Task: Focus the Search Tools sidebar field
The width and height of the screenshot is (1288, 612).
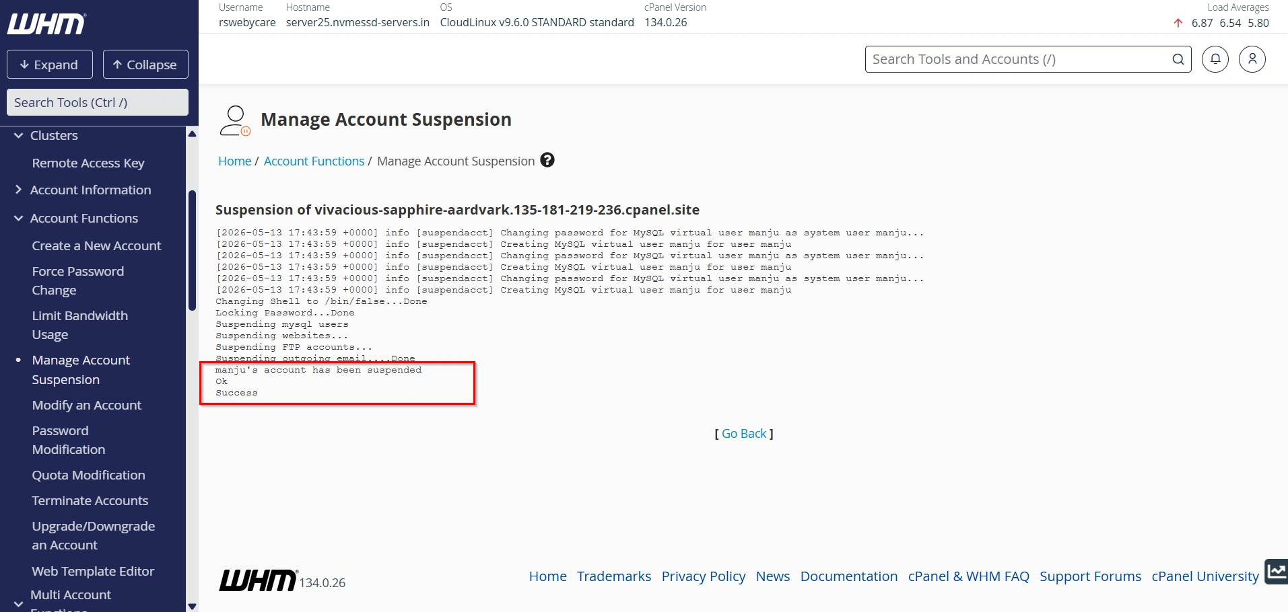Action: 98,102
